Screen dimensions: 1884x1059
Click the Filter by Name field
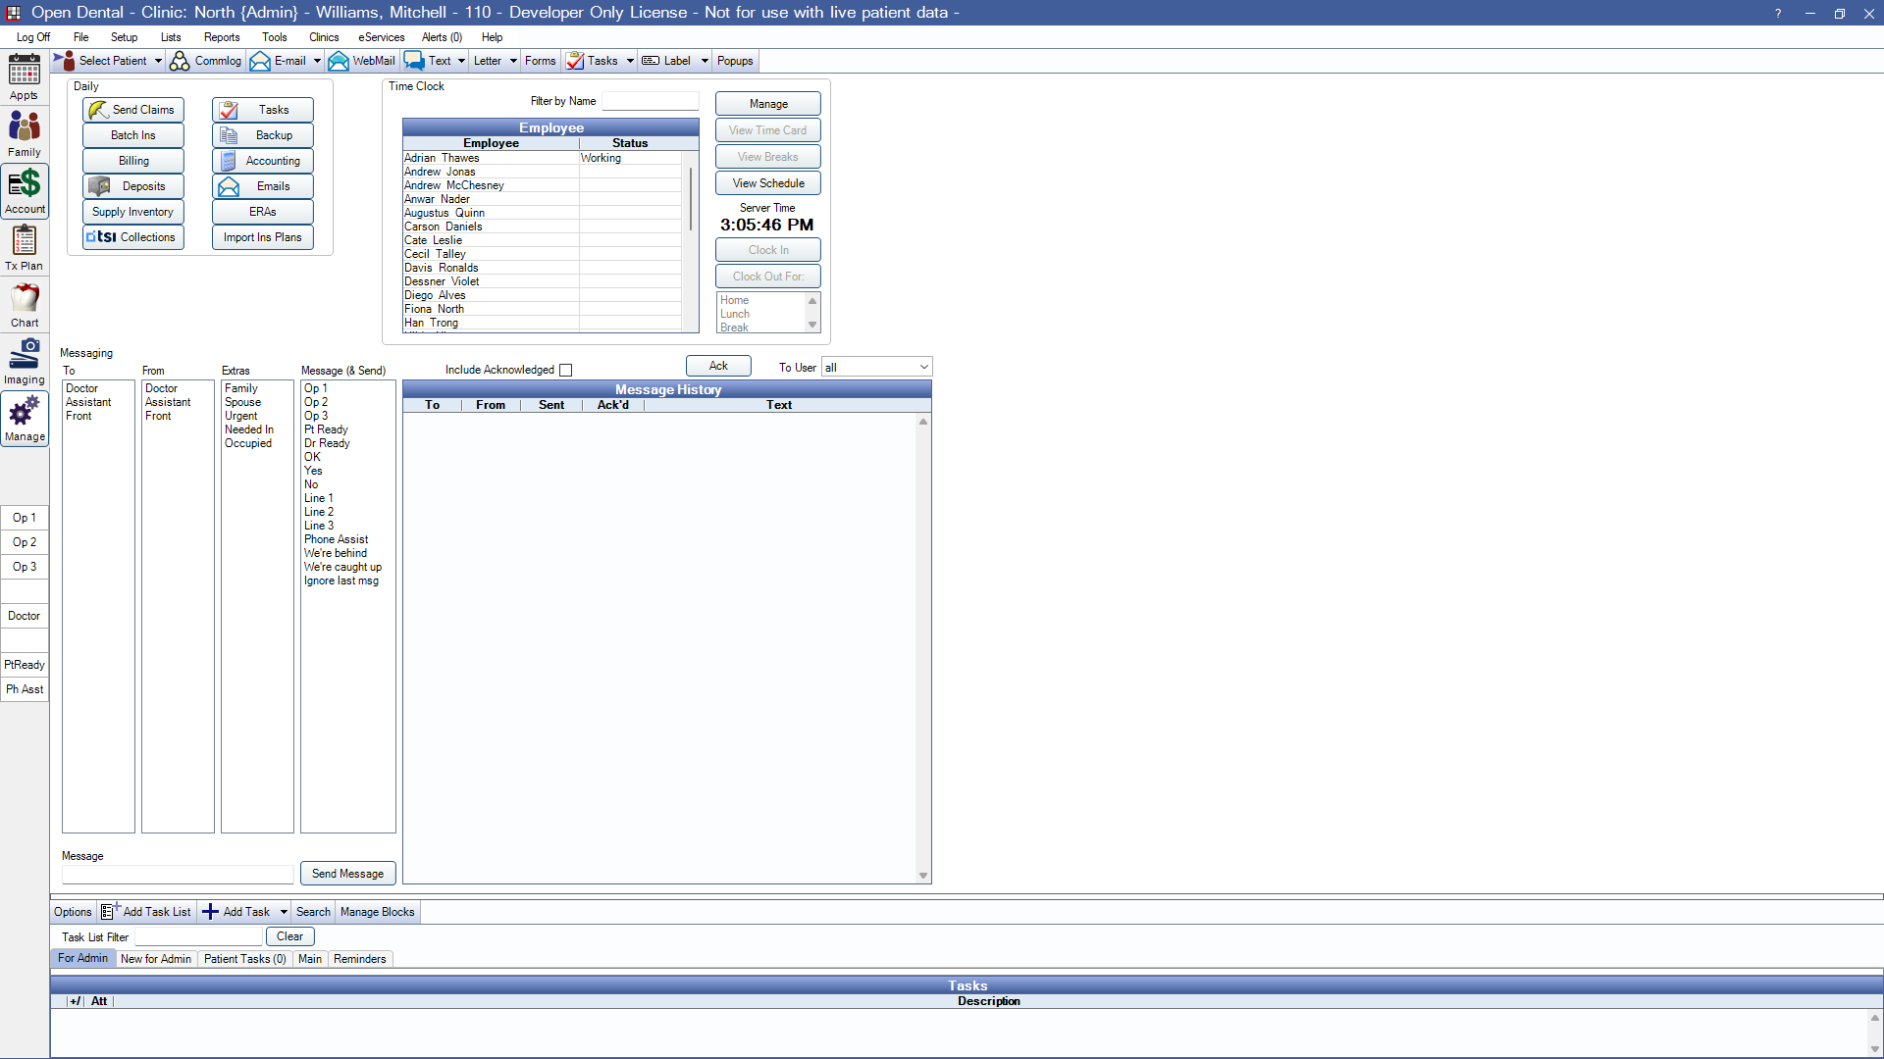tap(650, 101)
